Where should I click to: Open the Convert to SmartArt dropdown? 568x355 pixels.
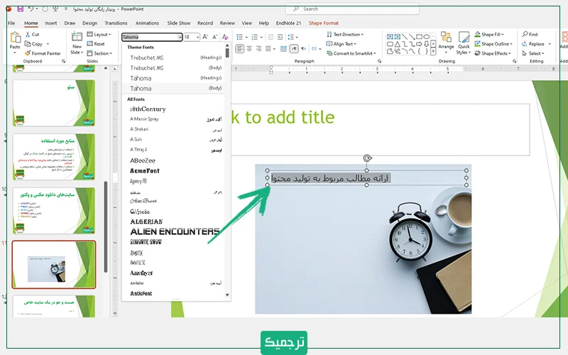click(351, 53)
